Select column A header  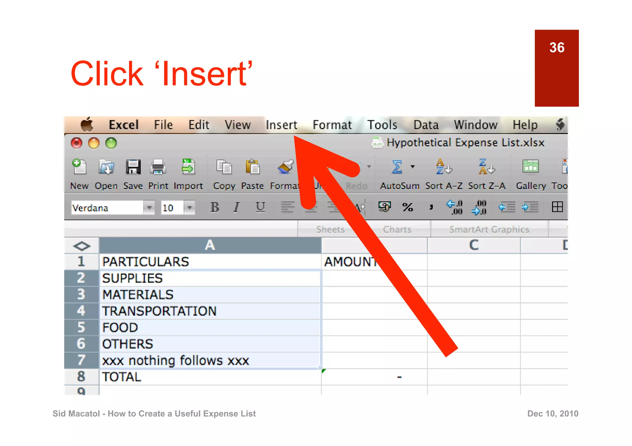pos(210,246)
